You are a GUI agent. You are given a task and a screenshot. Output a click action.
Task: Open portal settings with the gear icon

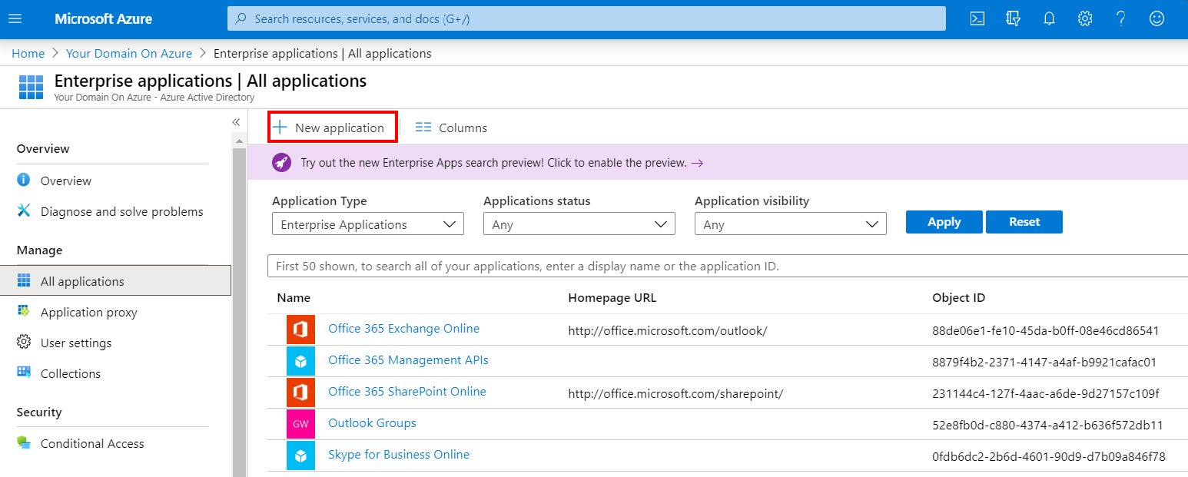point(1084,18)
